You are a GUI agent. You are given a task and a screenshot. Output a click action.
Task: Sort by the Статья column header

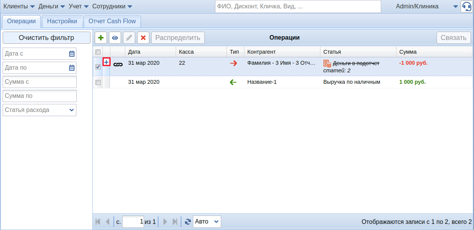coord(358,52)
